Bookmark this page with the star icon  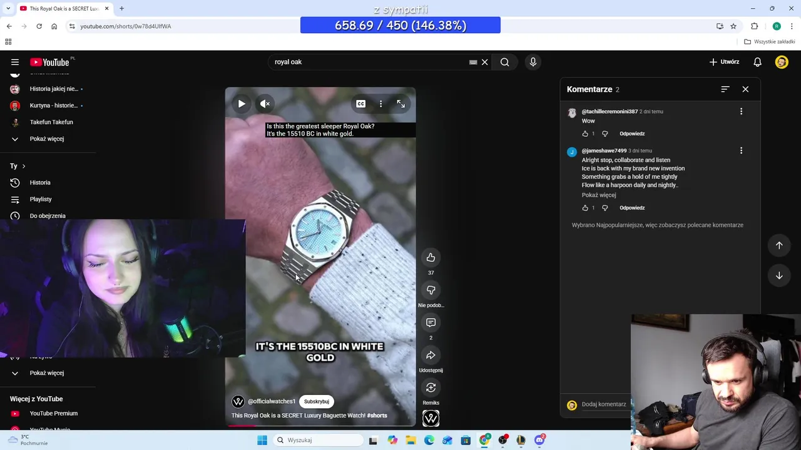(x=733, y=26)
